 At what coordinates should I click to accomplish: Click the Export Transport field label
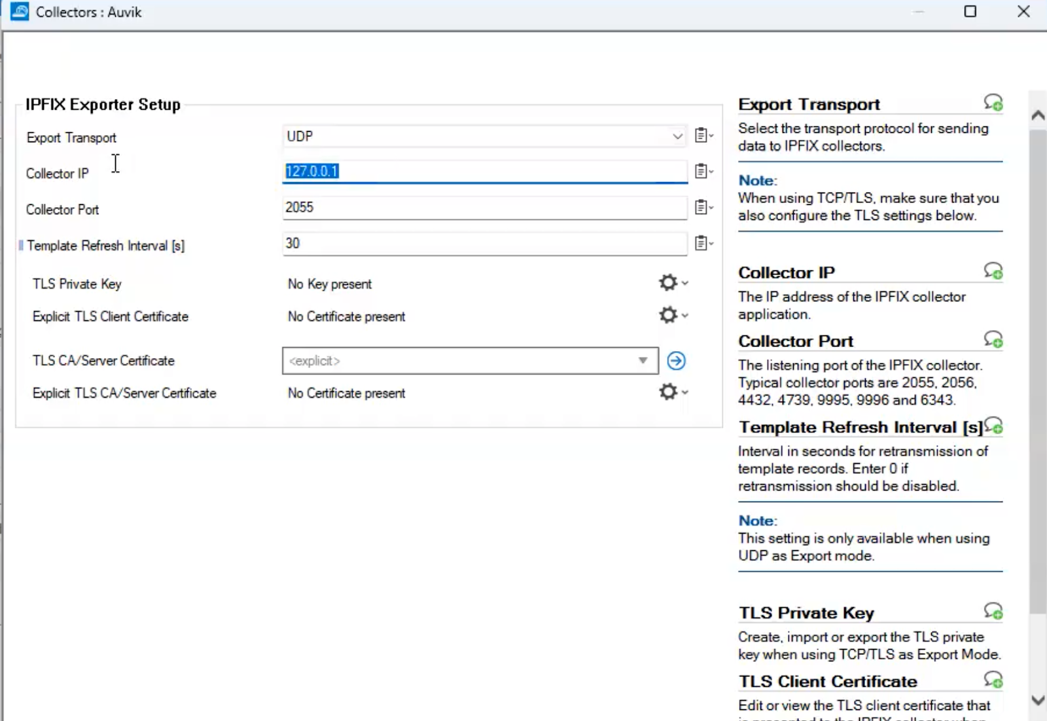coord(71,138)
